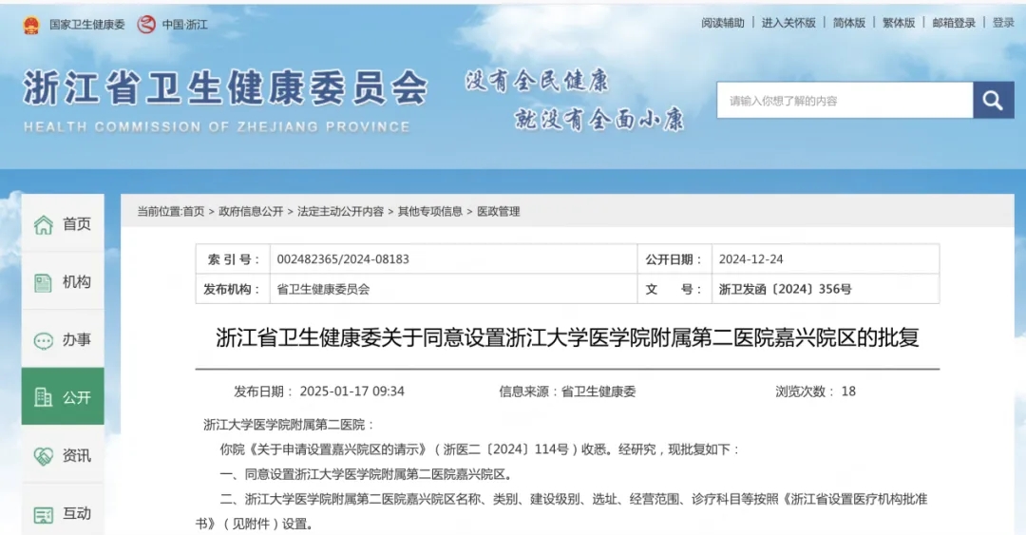Image resolution: width=1026 pixels, height=535 pixels.
Task: Open 资讯 sidebar menu item
Action: (x=63, y=455)
